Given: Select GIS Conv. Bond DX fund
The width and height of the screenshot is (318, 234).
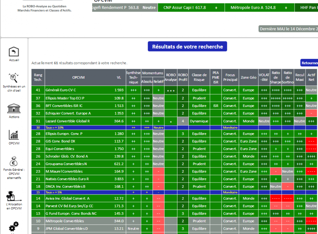Looking at the screenshot, I should (60, 141).
